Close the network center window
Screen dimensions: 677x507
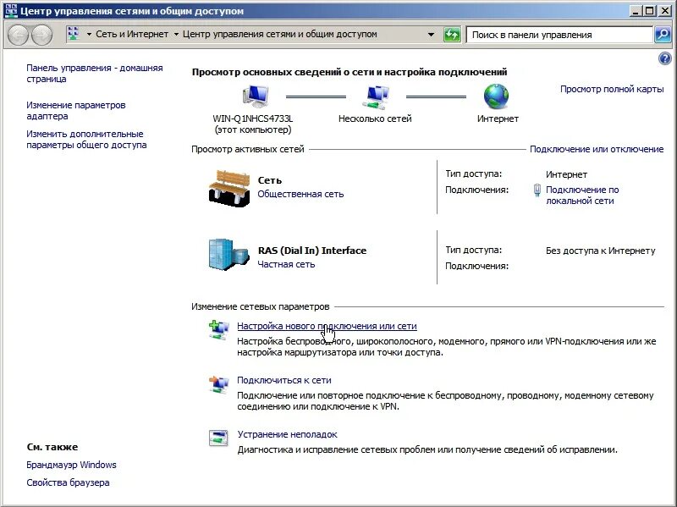(664, 11)
